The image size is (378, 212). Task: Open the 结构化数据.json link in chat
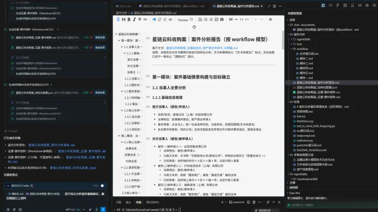73,168
